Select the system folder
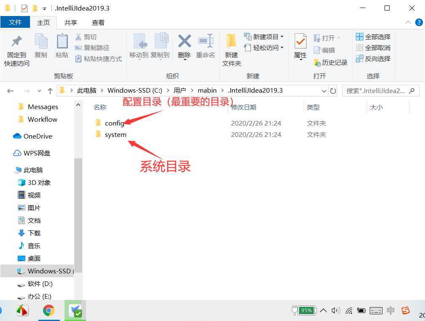The image size is (425, 321). [x=116, y=135]
